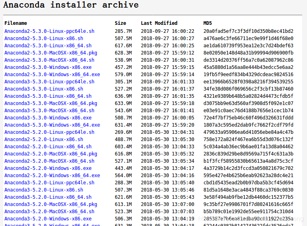Click size value 285.7M
Image resolution: width=307 pixels, height=226 pixels.
(123, 31)
